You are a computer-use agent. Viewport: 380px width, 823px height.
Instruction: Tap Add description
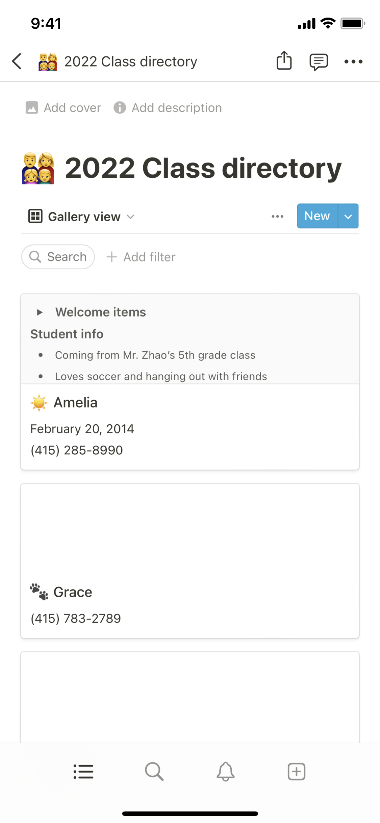pyautogui.click(x=168, y=108)
